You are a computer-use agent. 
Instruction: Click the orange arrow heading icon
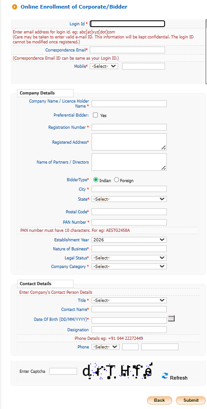click(15, 7)
